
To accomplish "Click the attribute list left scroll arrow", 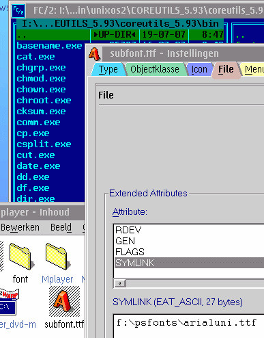I will click(120, 283).
